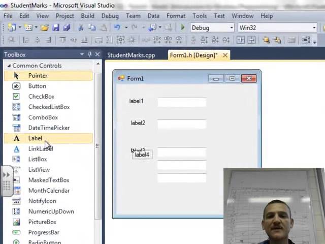Select the DateTimePicker control
This screenshot has width=325, height=244.
pos(48,128)
